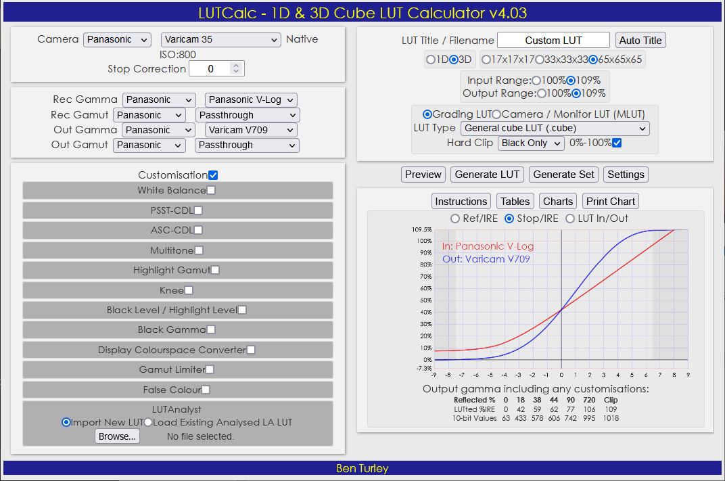Switch to the Instructions view
The width and height of the screenshot is (725, 481).
461,202
